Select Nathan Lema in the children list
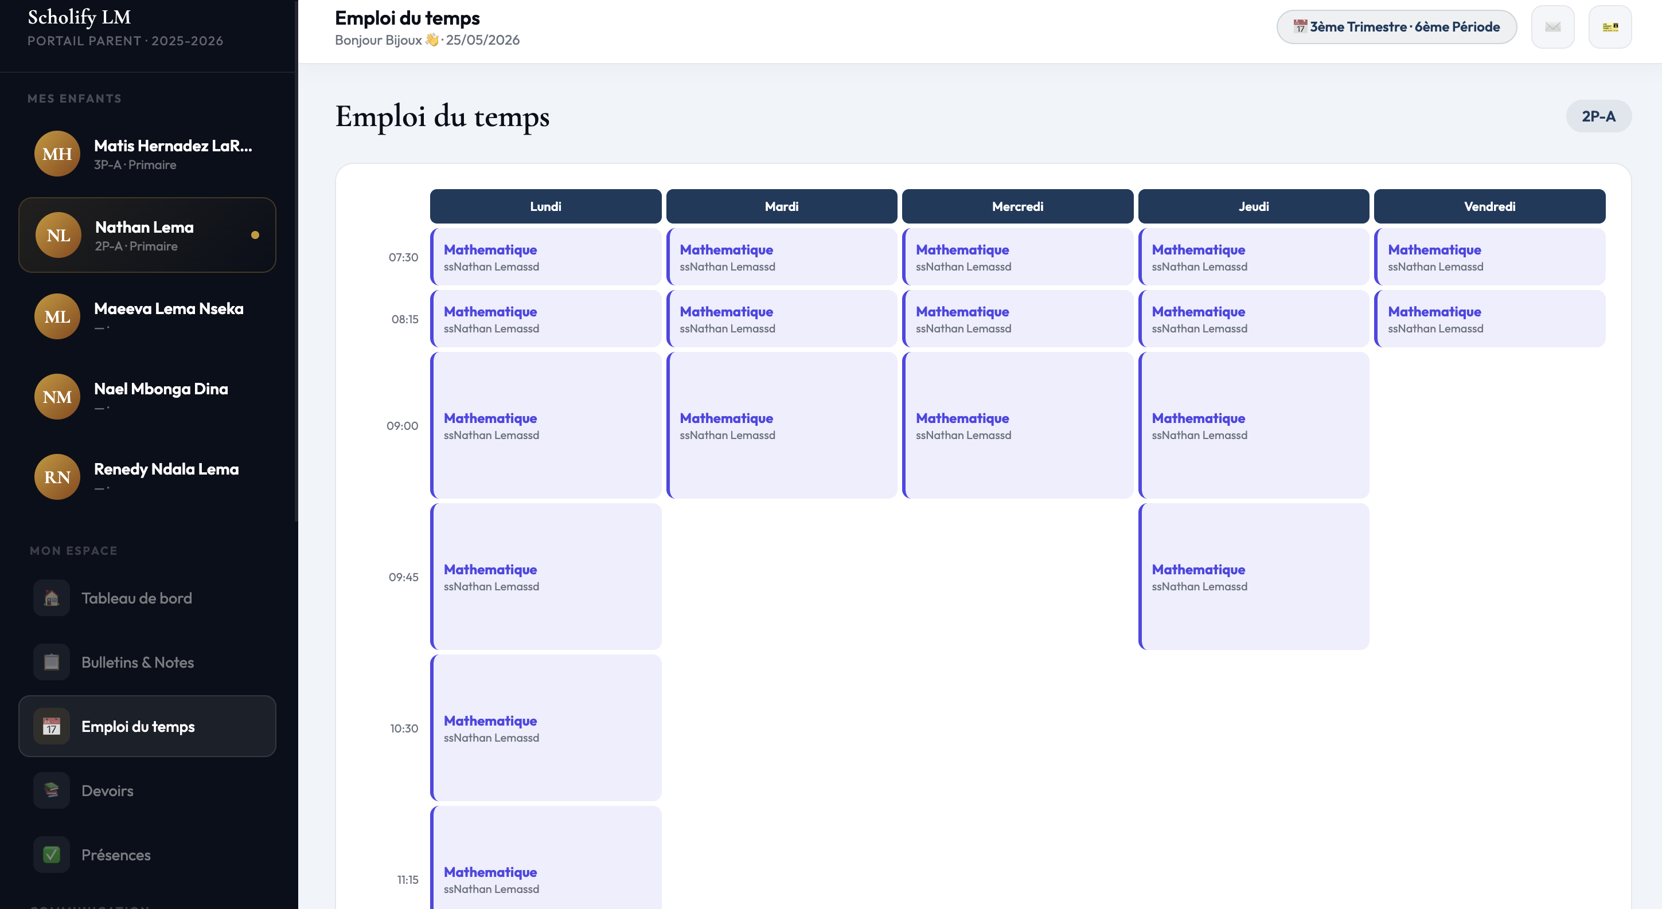Image resolution: width=1662 pixels, height=909 pixels. click(148, 236)
